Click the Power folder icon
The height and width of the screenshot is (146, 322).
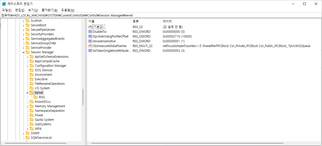coord(31,115)
